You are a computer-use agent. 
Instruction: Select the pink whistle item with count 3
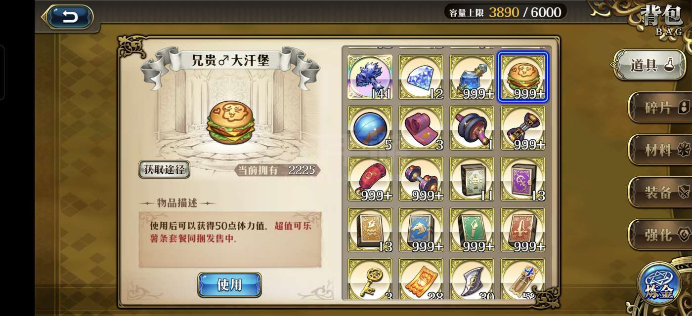(421, 128)
